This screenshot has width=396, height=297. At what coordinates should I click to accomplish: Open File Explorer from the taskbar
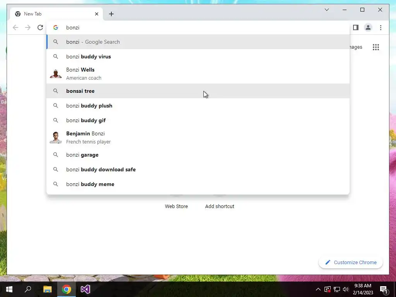click(x=47, y=289)
